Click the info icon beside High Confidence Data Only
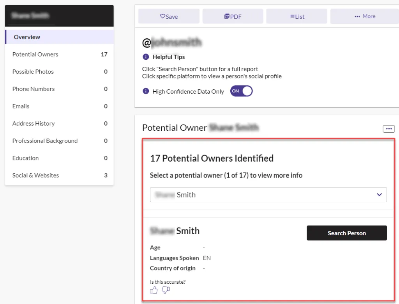This screenshot has width=399, height=304. tap(145, 91)
